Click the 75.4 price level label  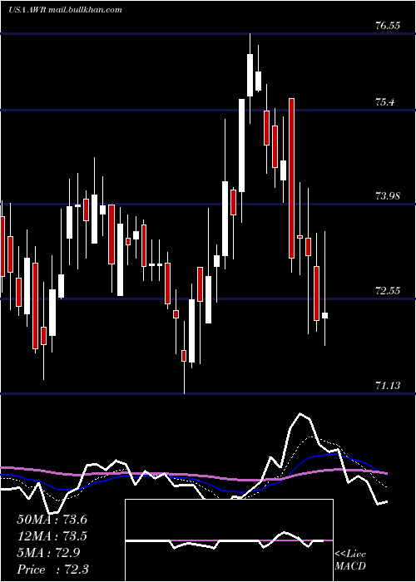[x=384, y=102]
